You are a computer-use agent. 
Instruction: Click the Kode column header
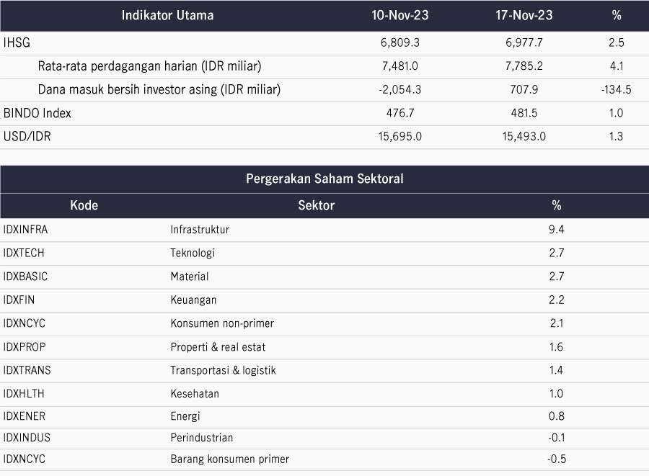(x=84, y=205)
